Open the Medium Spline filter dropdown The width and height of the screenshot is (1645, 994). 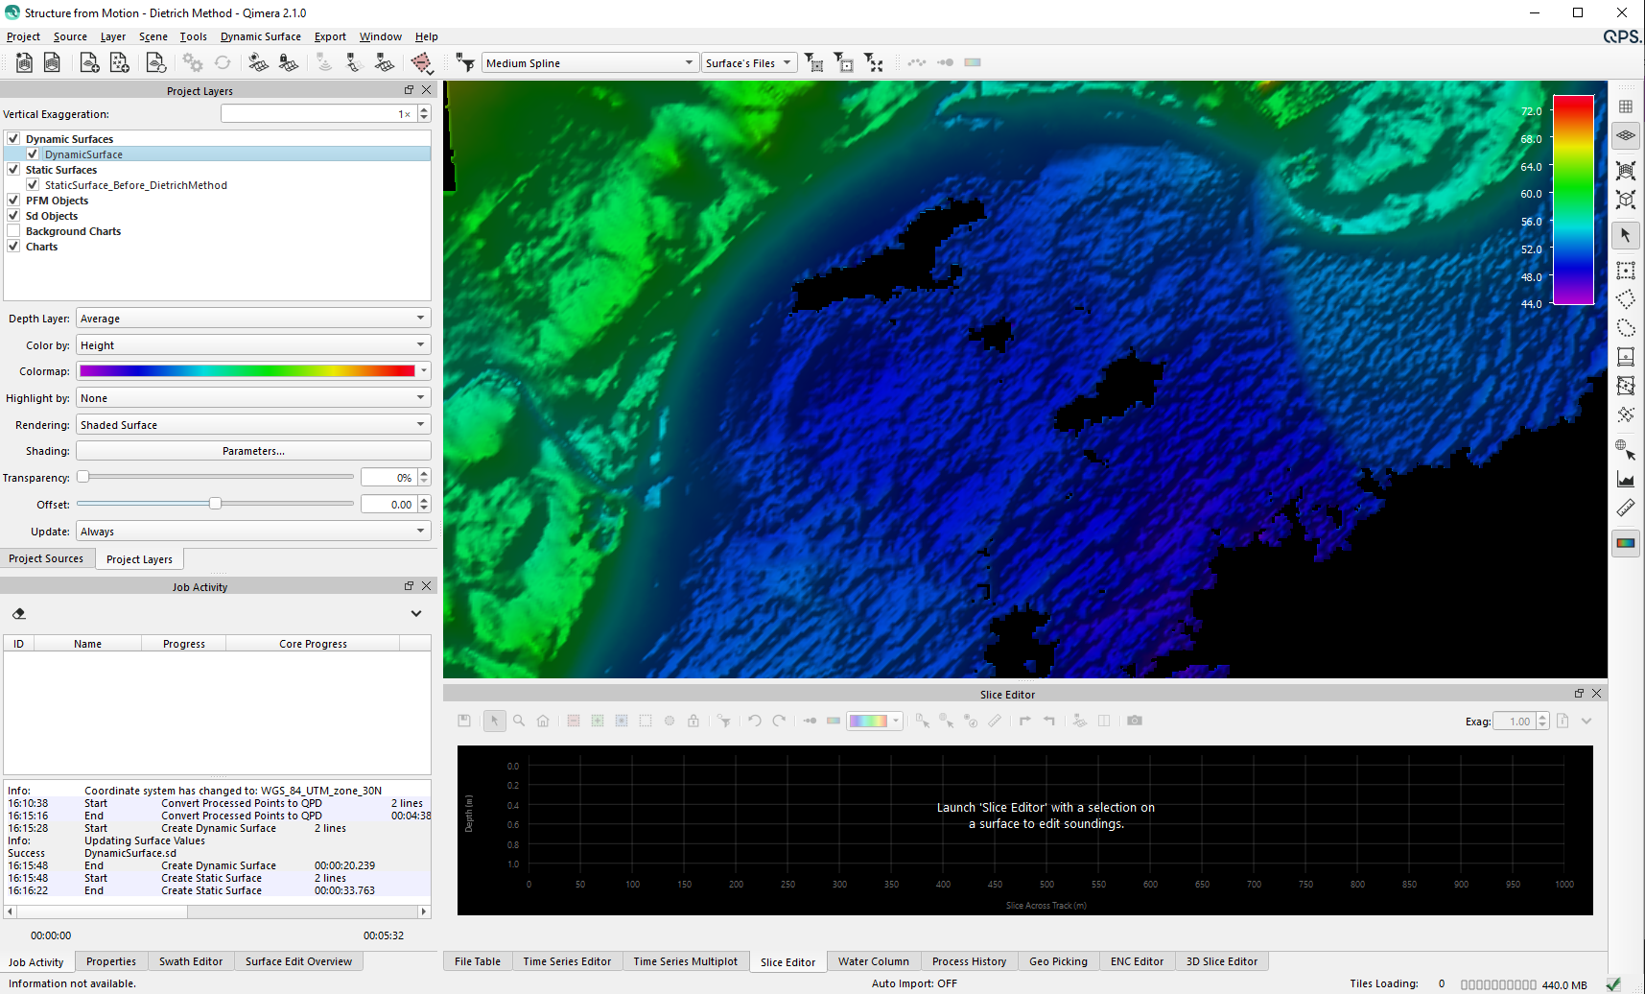click(x=589, y=63)
